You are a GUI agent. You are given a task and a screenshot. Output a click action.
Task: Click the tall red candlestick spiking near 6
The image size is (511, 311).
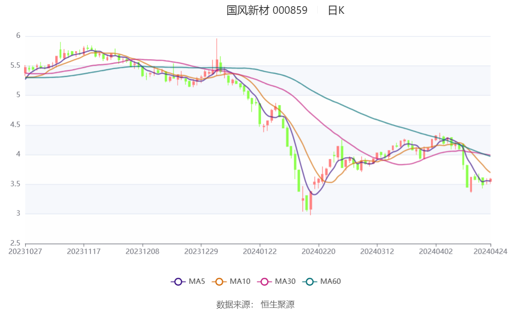[217, 58]
